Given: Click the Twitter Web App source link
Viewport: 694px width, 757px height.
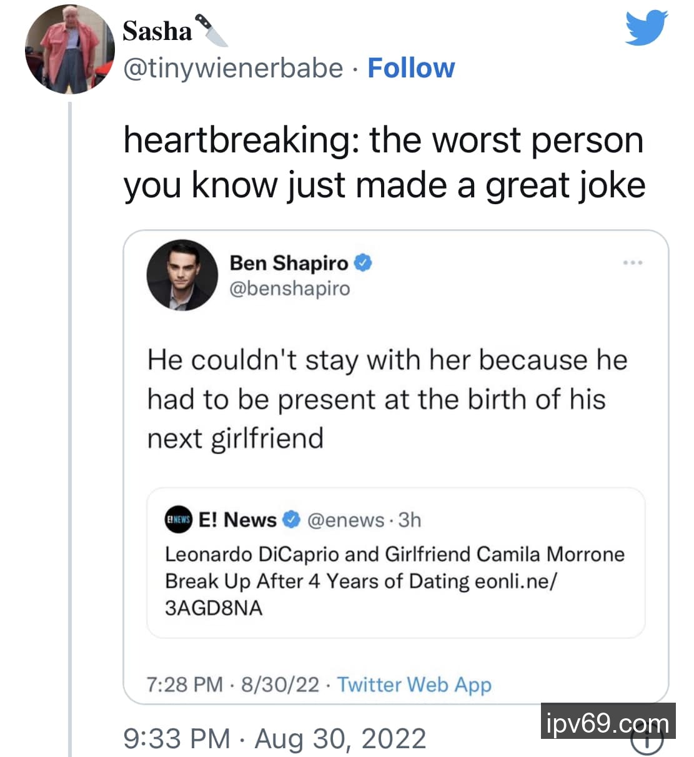Looking at the screenshot, I should pyautogui.click(x=414, y=685).
